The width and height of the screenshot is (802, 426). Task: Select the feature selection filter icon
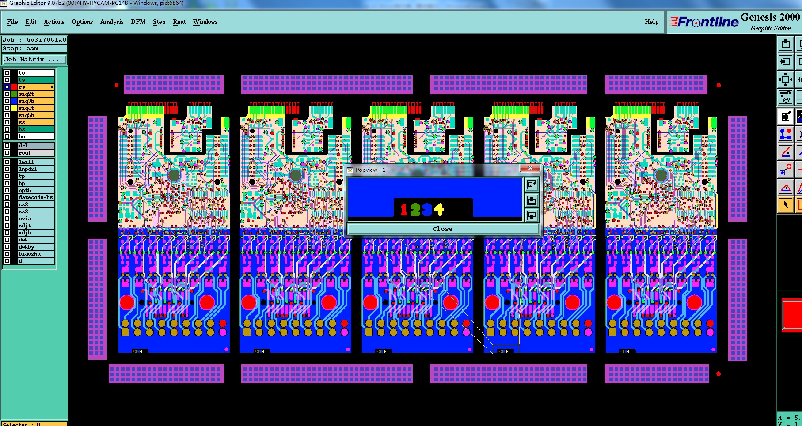pos(786,116)
